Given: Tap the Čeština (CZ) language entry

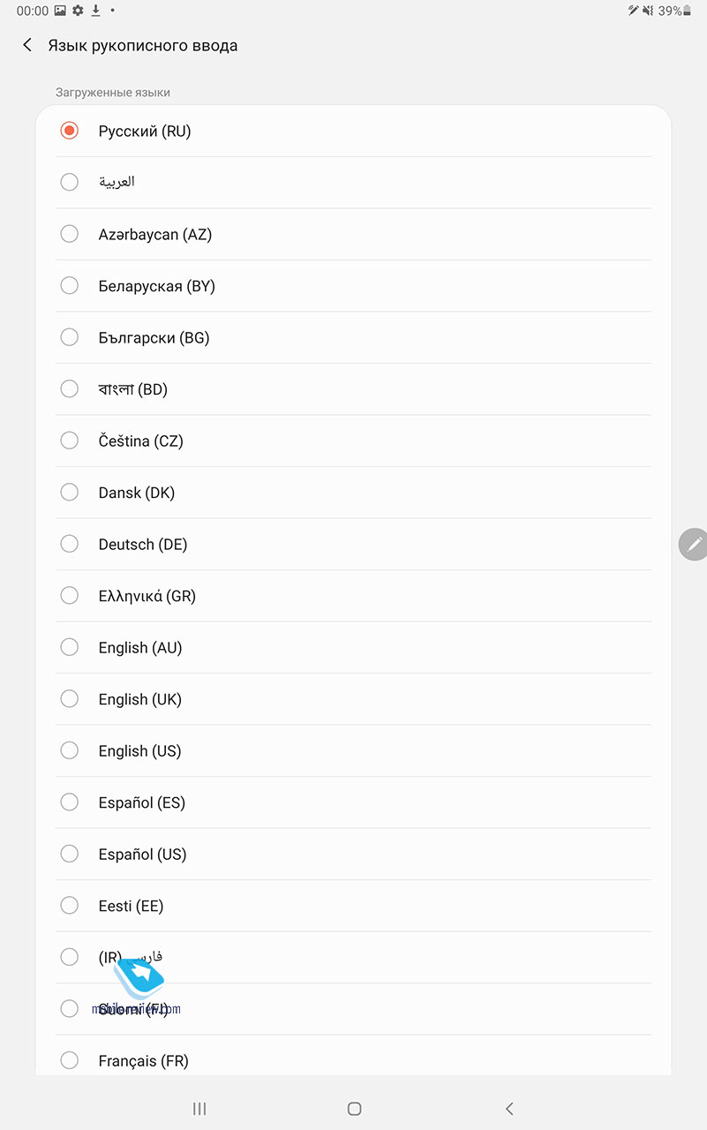Looking at the screenshot, I should coord(141,441).
